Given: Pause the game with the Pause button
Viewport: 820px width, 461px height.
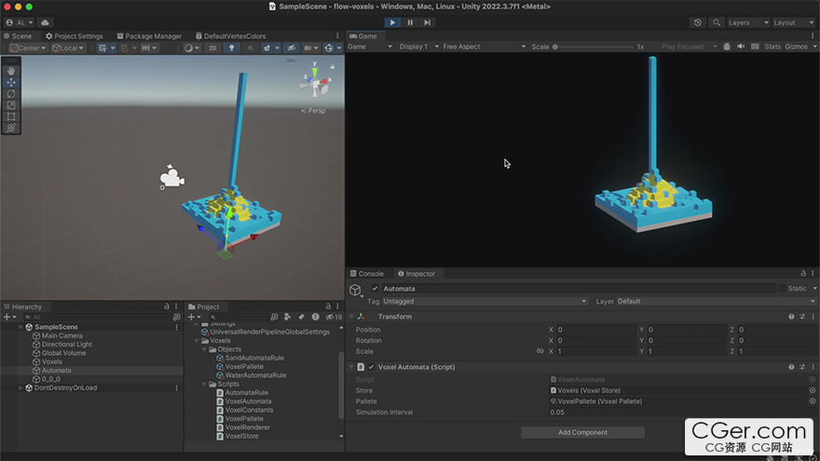Looking at the screenshot, I should pos(410,22).
